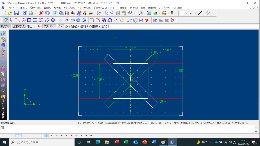Open the ファイル(F) menu
The image size is (260, 146).
[13, 8]
